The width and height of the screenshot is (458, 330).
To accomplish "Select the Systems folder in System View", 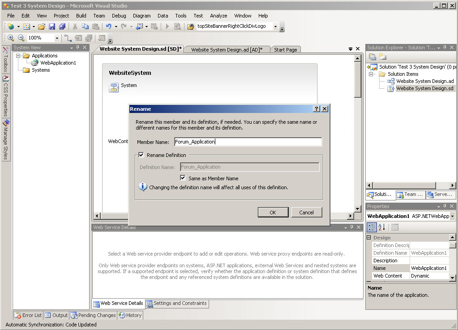I will pos(41,70).
